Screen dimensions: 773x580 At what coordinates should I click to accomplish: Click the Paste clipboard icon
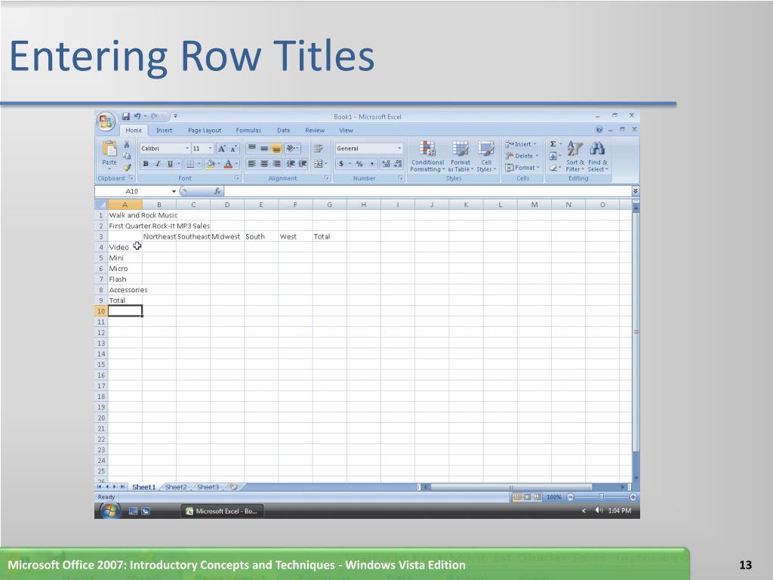click(x=109, y=149)
